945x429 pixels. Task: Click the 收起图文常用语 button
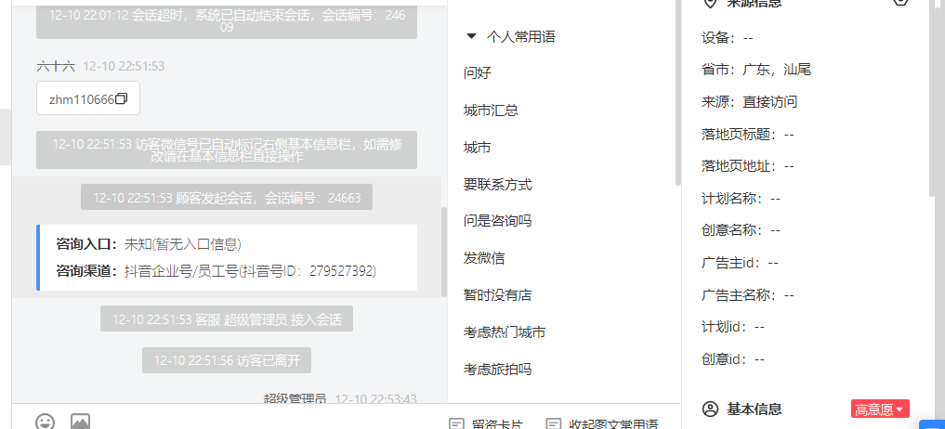point(601,424)
